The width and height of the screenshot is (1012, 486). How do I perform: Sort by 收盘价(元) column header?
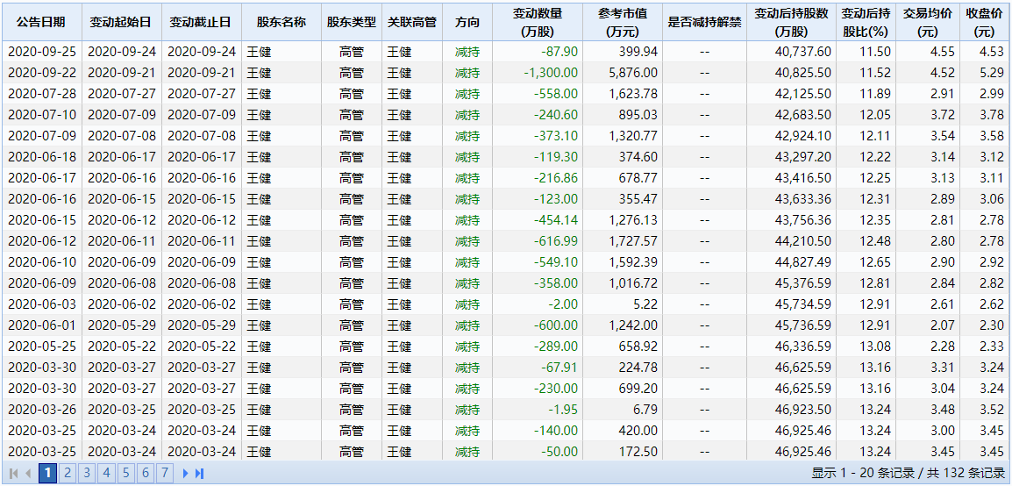point(984,22)
